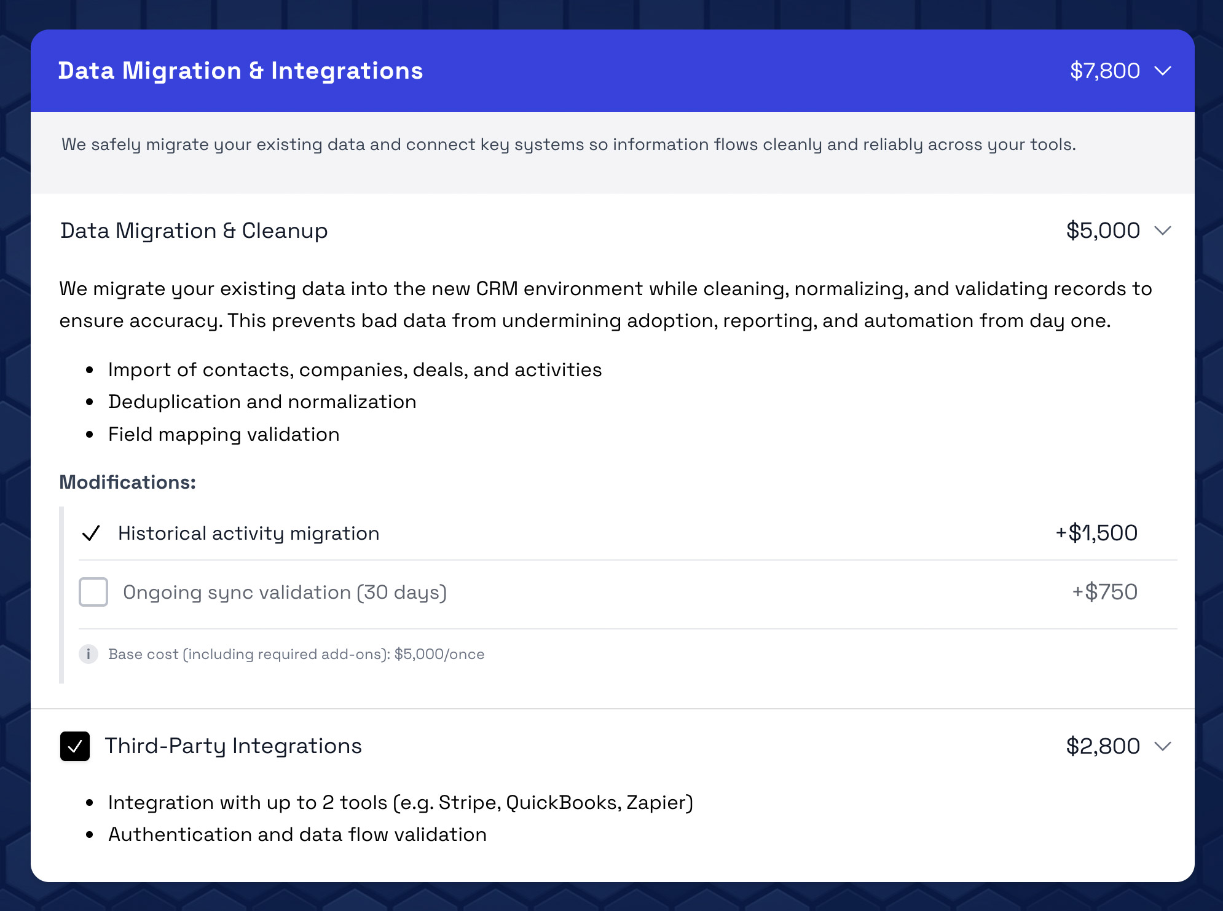Click the Deduplication and normalization bullet
This screenshot has height=911, width=1223.
pos(262,402)
